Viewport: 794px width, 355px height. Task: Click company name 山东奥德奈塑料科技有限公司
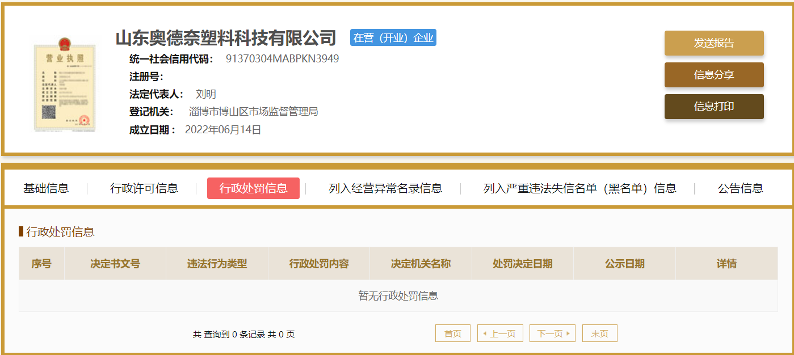click(x=226, y=38)
